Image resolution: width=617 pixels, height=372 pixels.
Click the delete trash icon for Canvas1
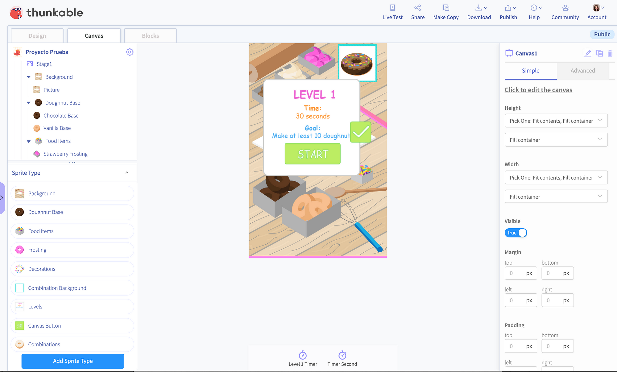click(610, 53)
